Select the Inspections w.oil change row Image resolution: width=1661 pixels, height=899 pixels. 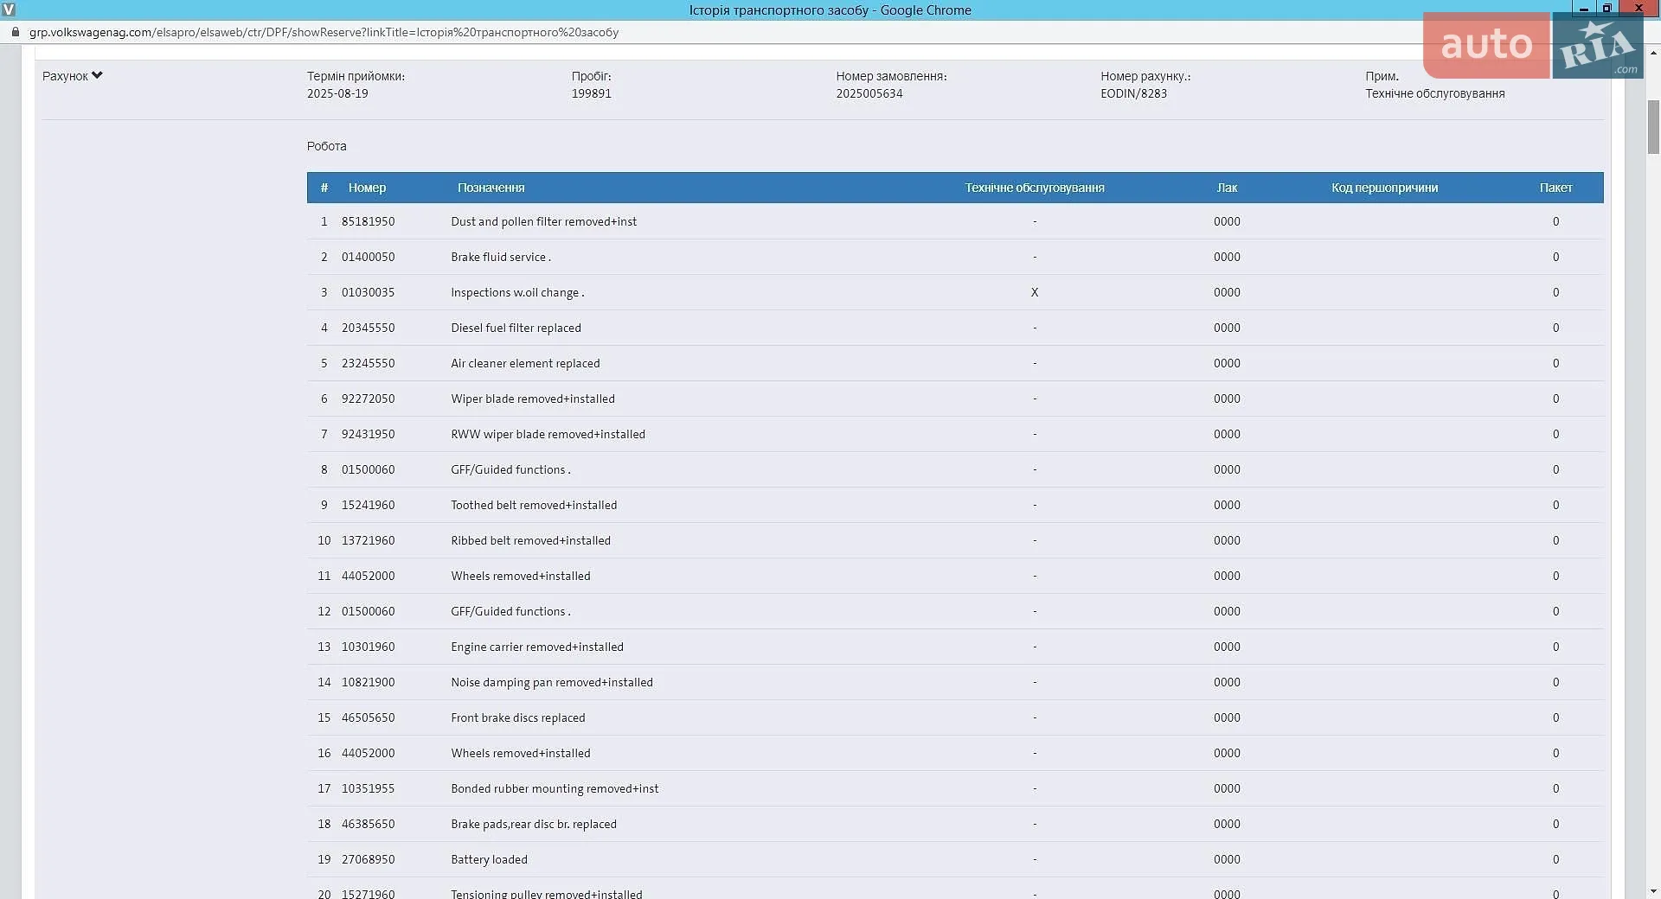click(955, 292)
